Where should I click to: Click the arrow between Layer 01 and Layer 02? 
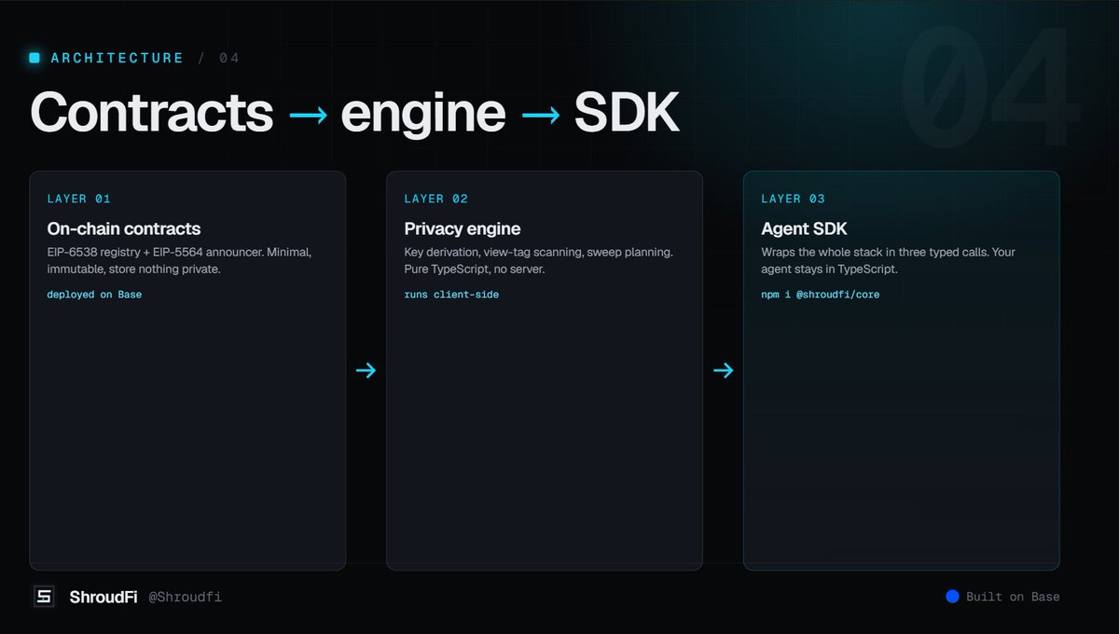(366, 371)
